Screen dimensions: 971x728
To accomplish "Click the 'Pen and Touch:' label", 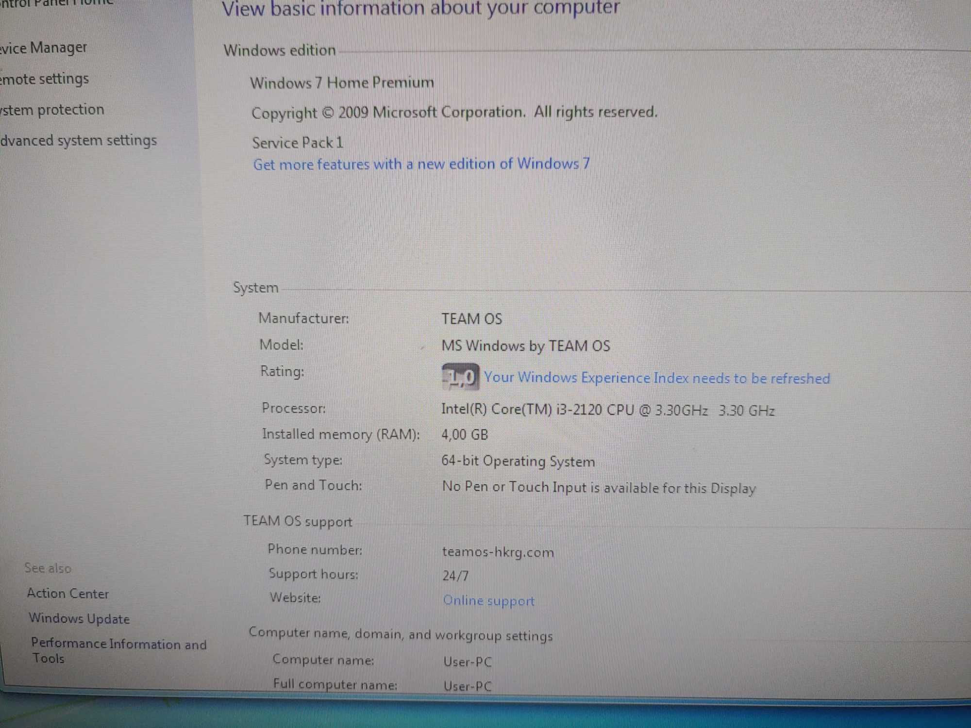I will tap(314, 485).
